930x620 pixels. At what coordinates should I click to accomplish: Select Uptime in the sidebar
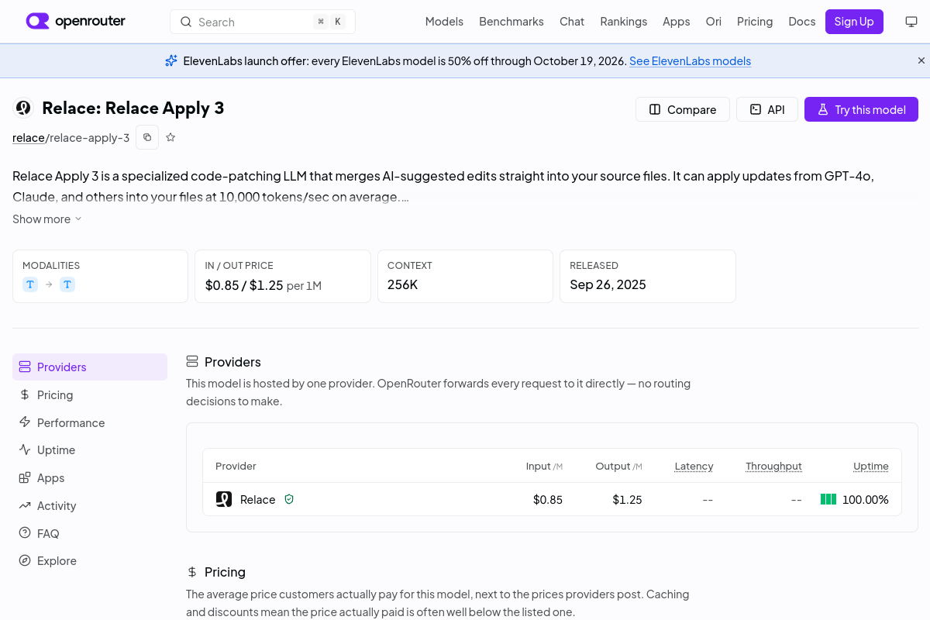click(x=90, y=449)
